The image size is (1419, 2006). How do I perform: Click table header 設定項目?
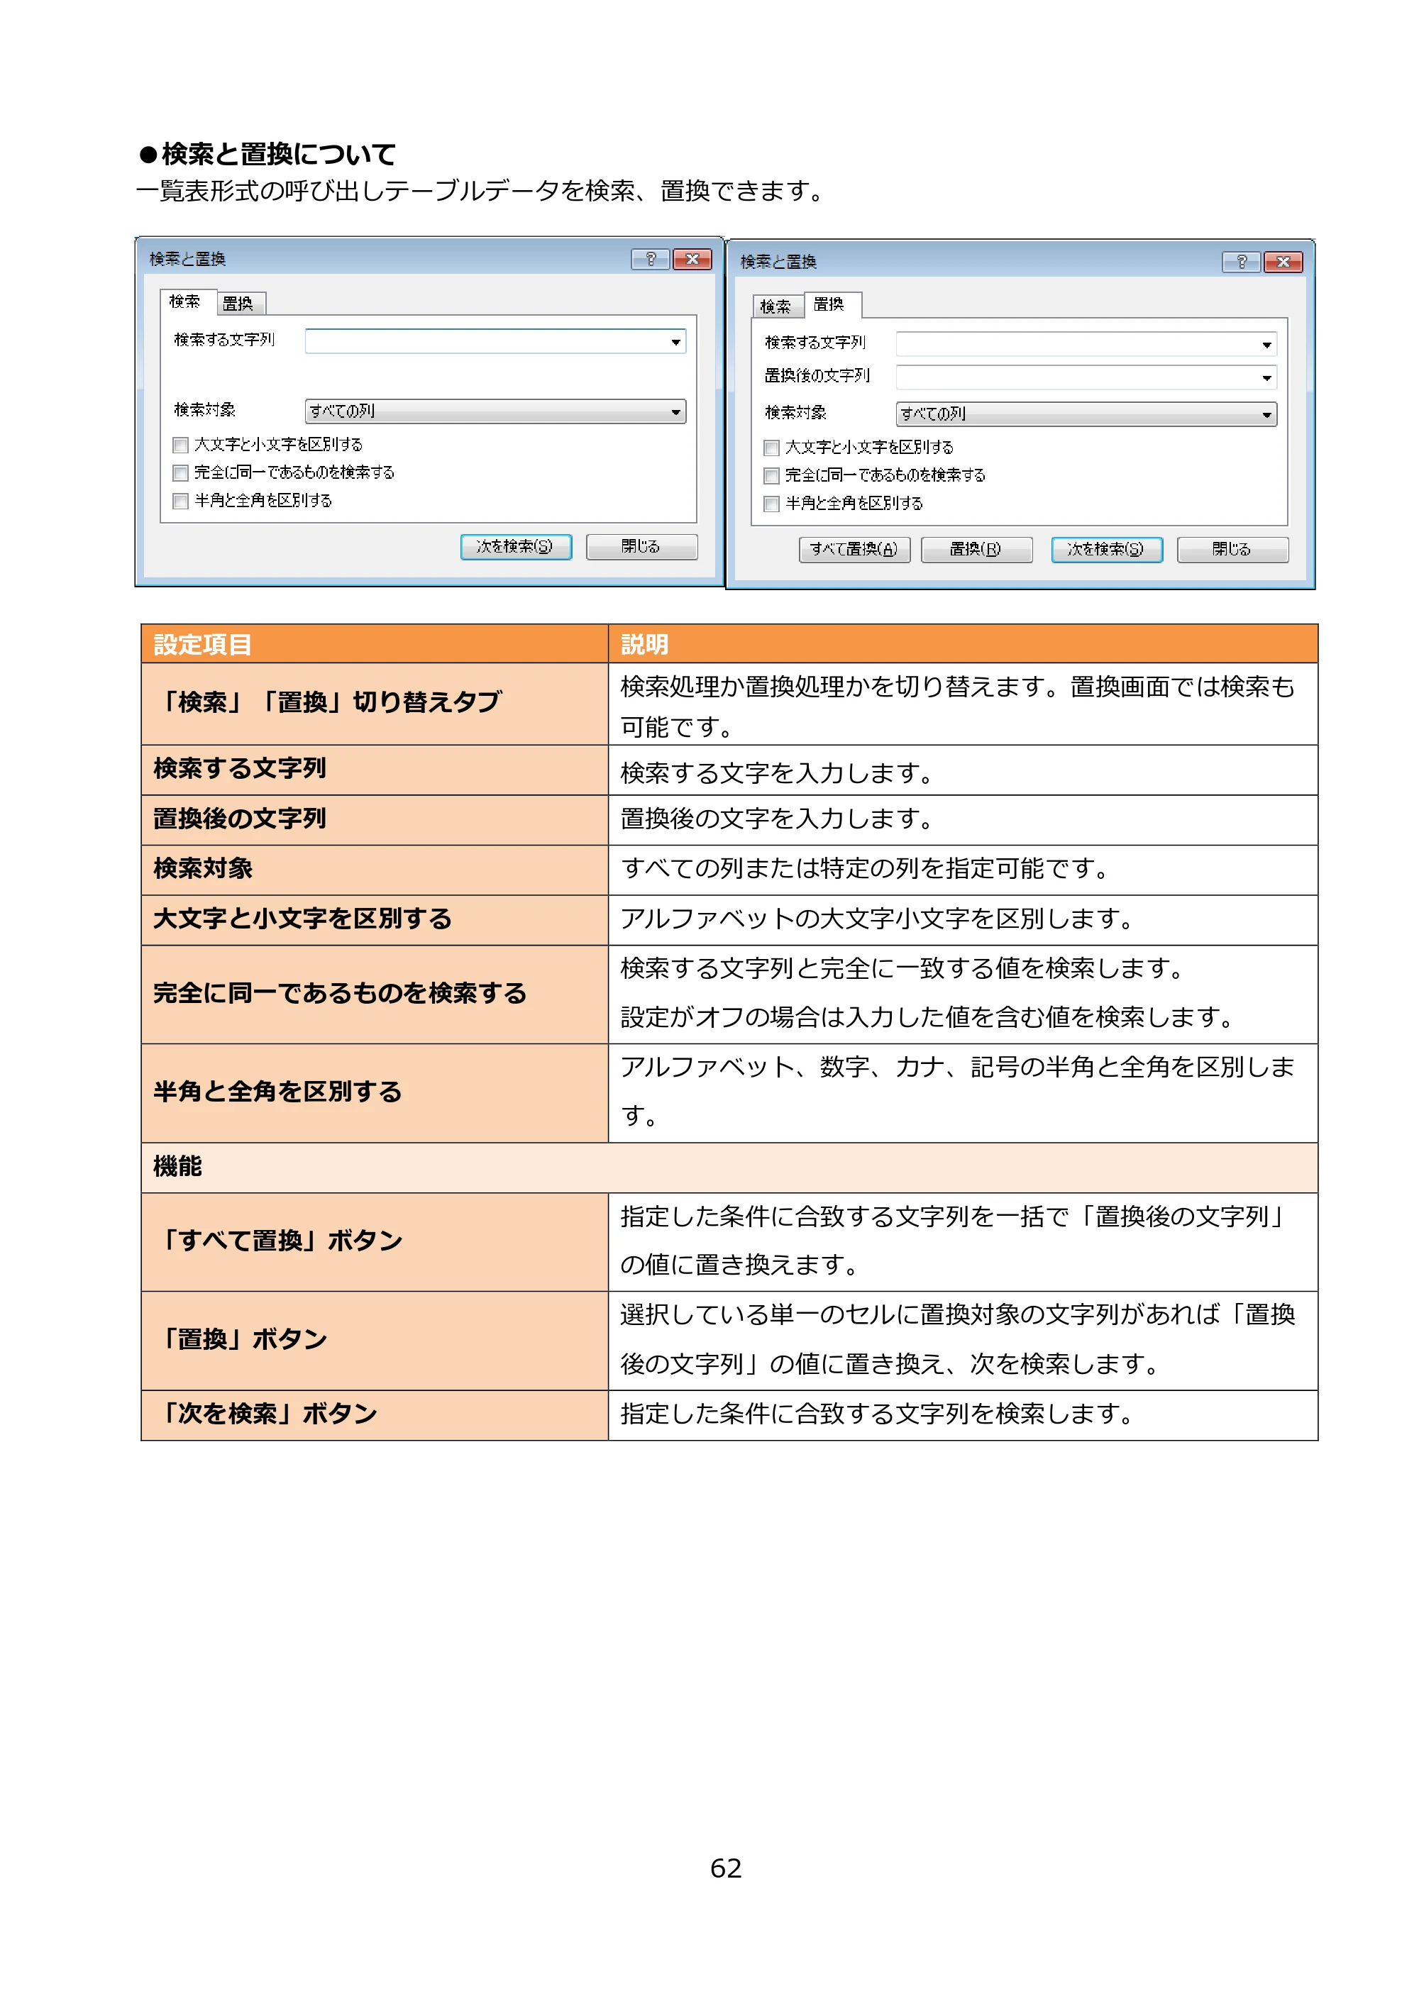(375, 644)
